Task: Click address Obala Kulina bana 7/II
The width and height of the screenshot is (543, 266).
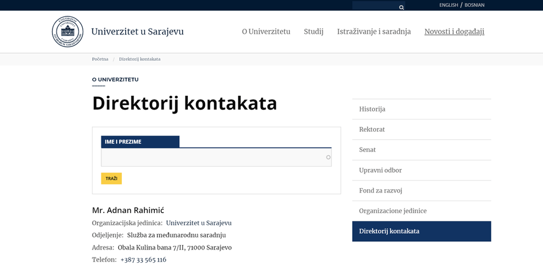Action: [152, 247]
